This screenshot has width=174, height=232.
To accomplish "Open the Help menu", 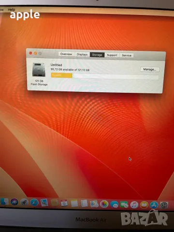I will (12, 10).
